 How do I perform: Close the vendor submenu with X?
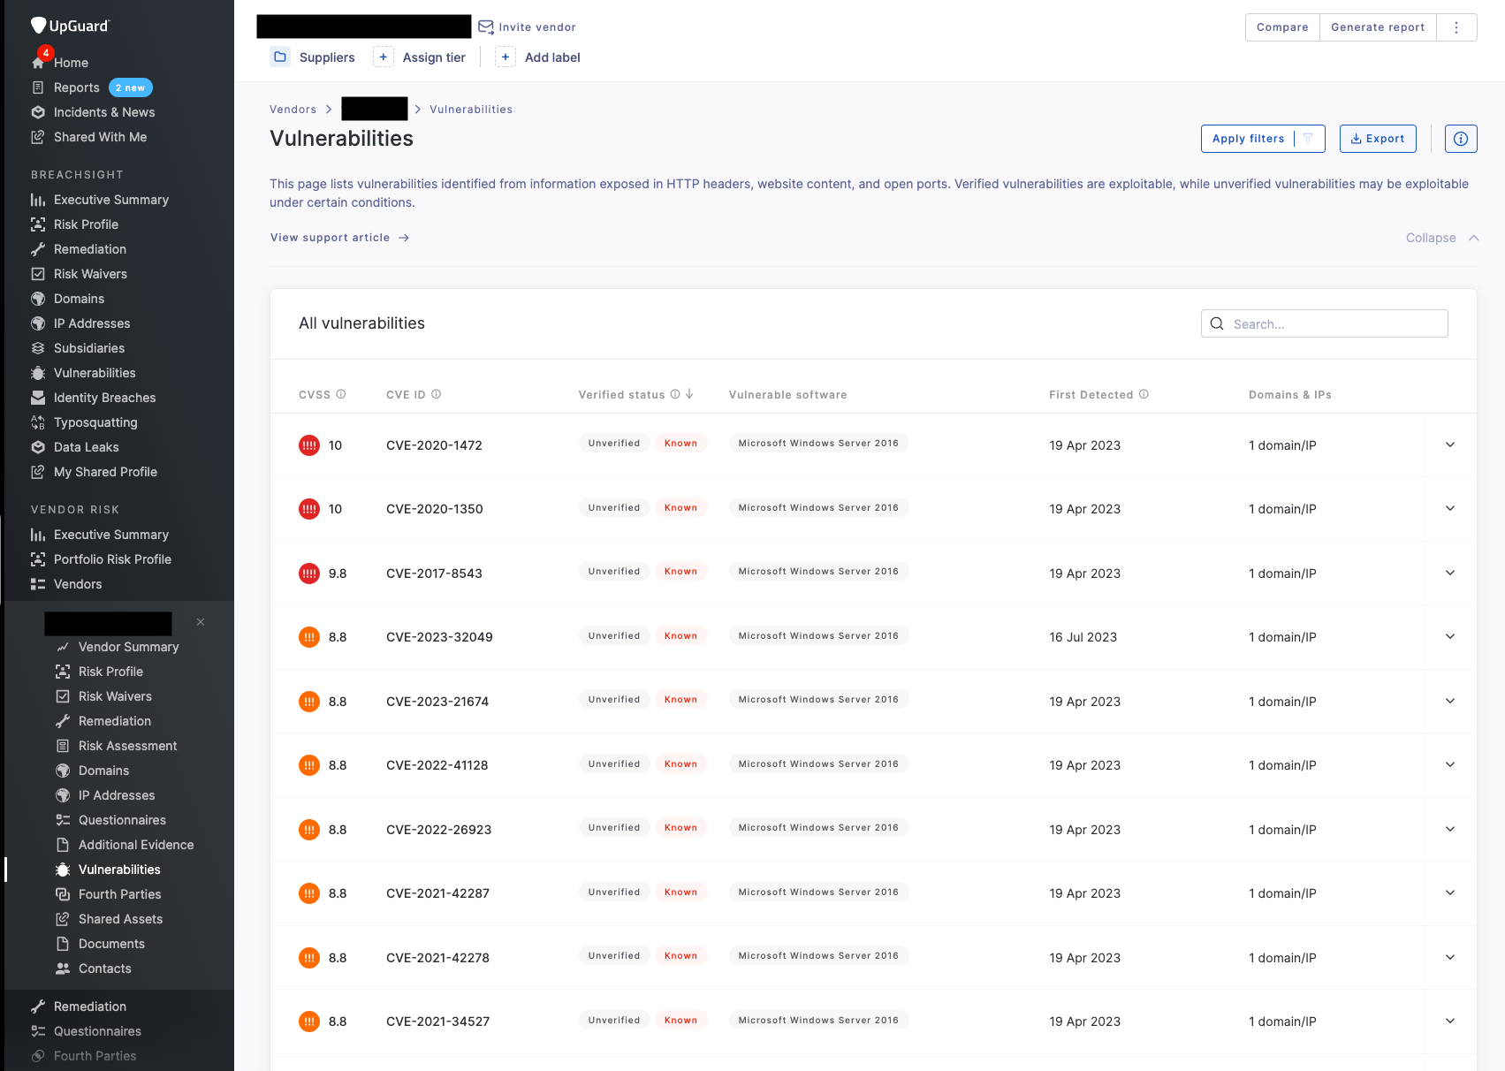[x=201, y=622]
